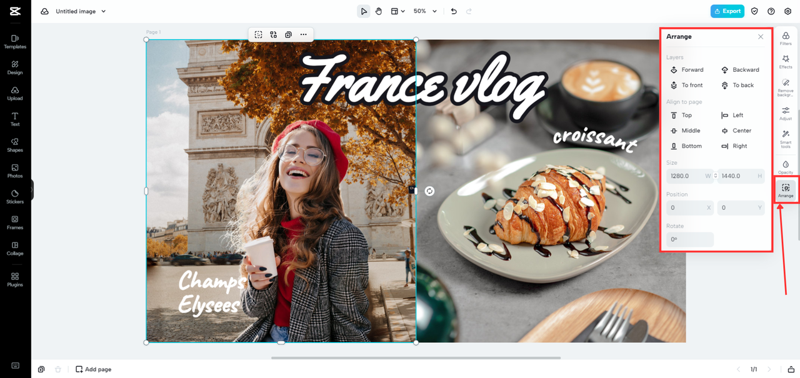This screenshot has height=378, width=800.
Task: Align to page Top
Action: click(681, 115)
